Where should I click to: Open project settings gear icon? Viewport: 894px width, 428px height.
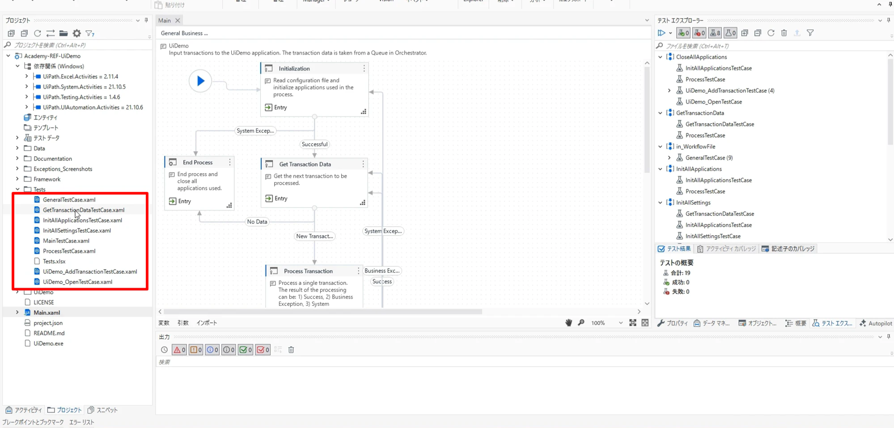click(x=77, y=33)
